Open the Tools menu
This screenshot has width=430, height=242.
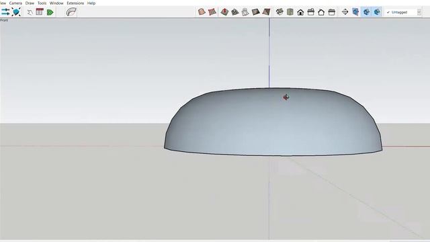[42, 3]
